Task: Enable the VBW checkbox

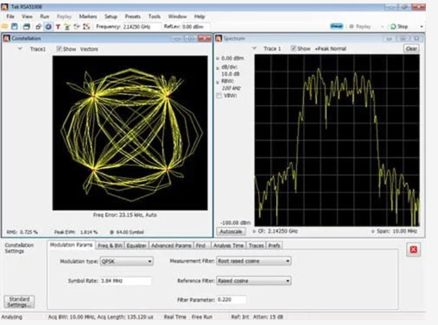Action: [219, 95]
